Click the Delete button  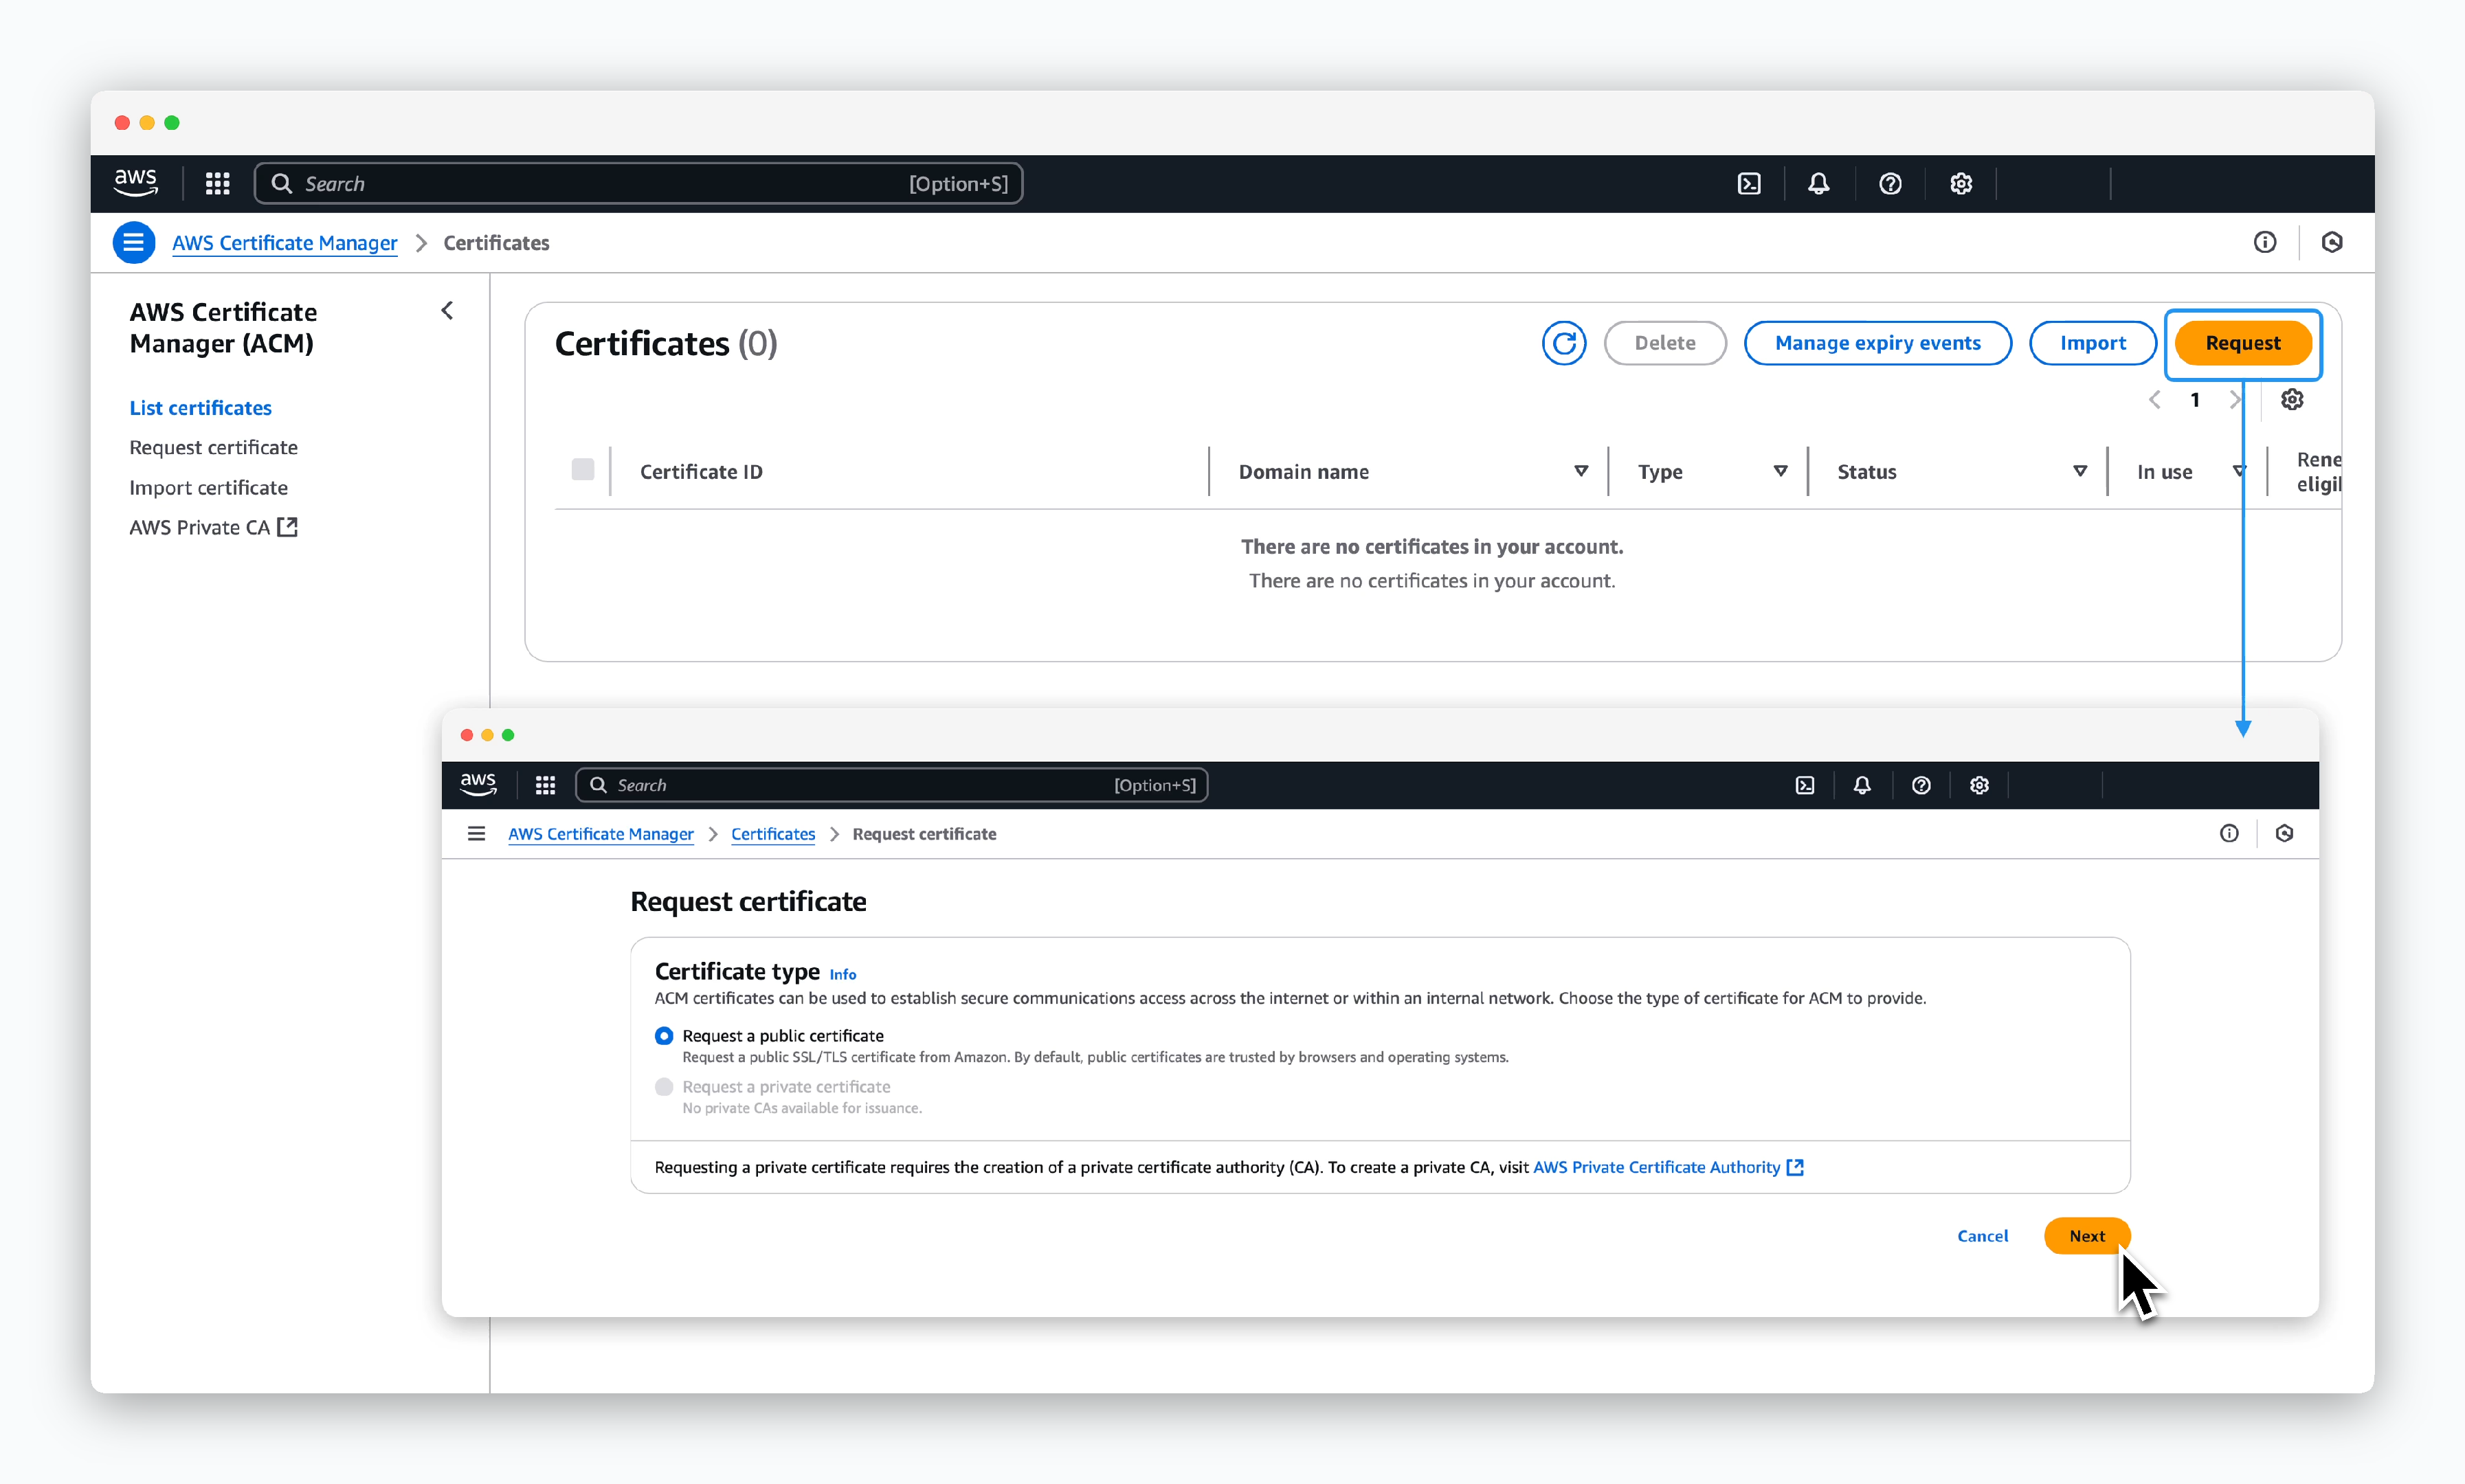pyautogui.click(x=1664, y=343)
